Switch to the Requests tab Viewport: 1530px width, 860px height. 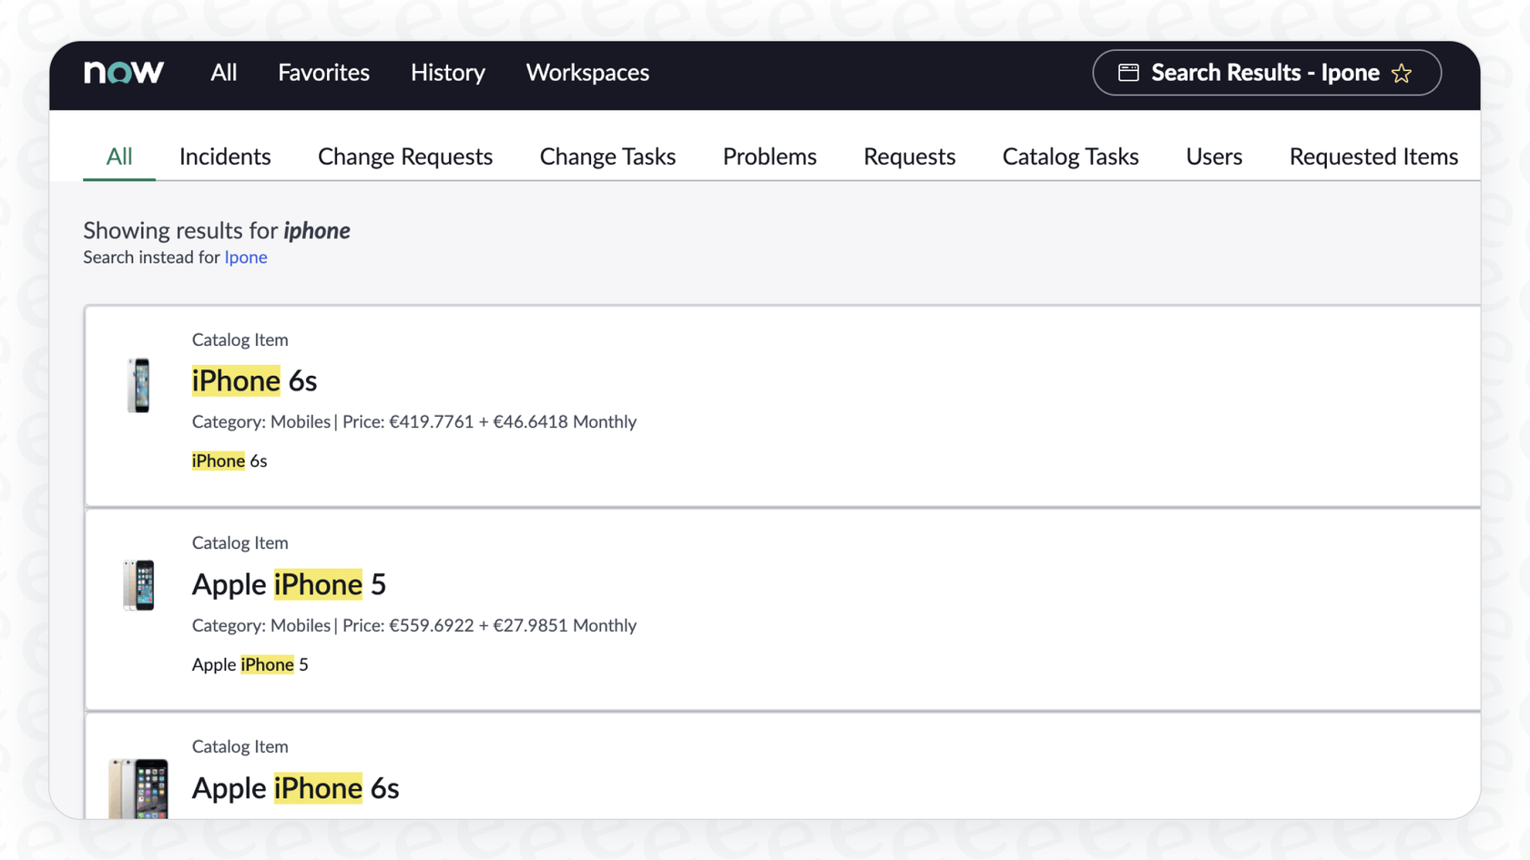coord(909,157)
